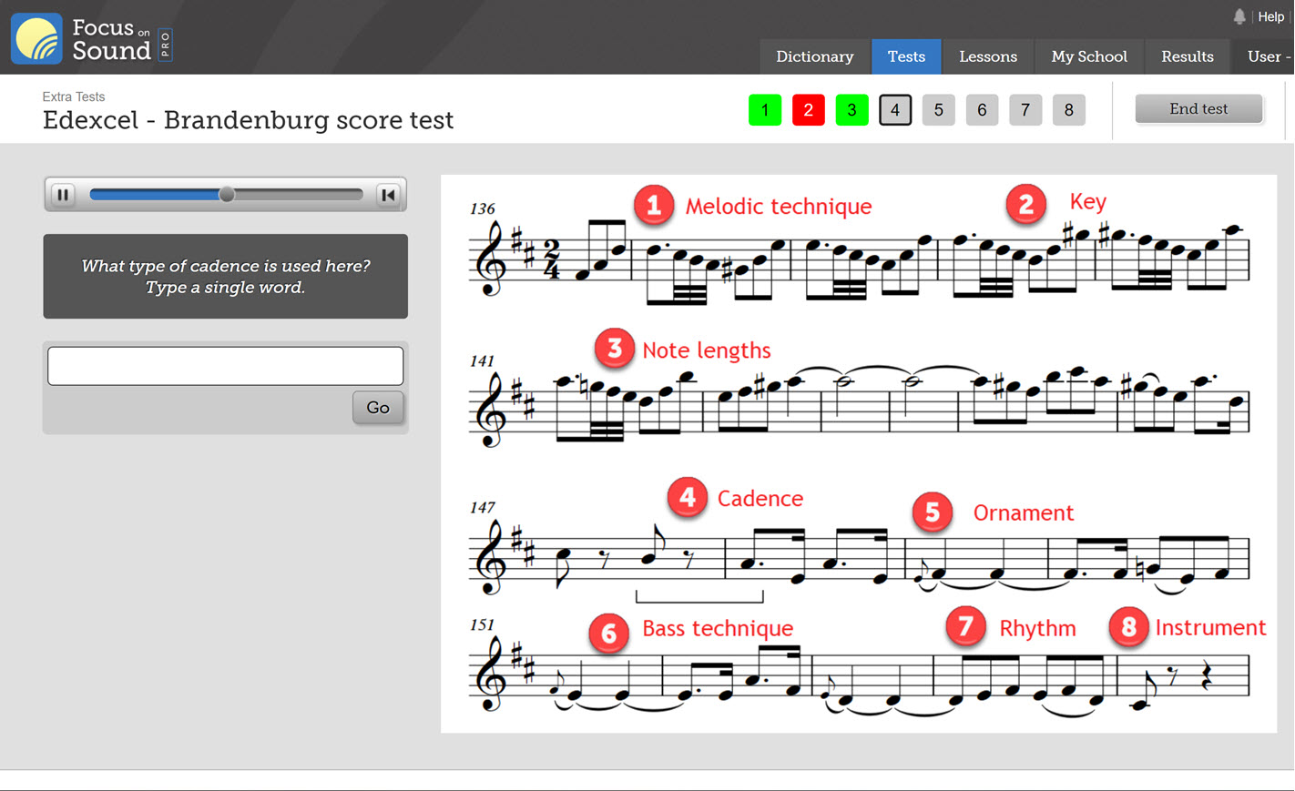Switch to the Dictionary tab
Viewport: 1295px width, 791px height.
(815, 56)
